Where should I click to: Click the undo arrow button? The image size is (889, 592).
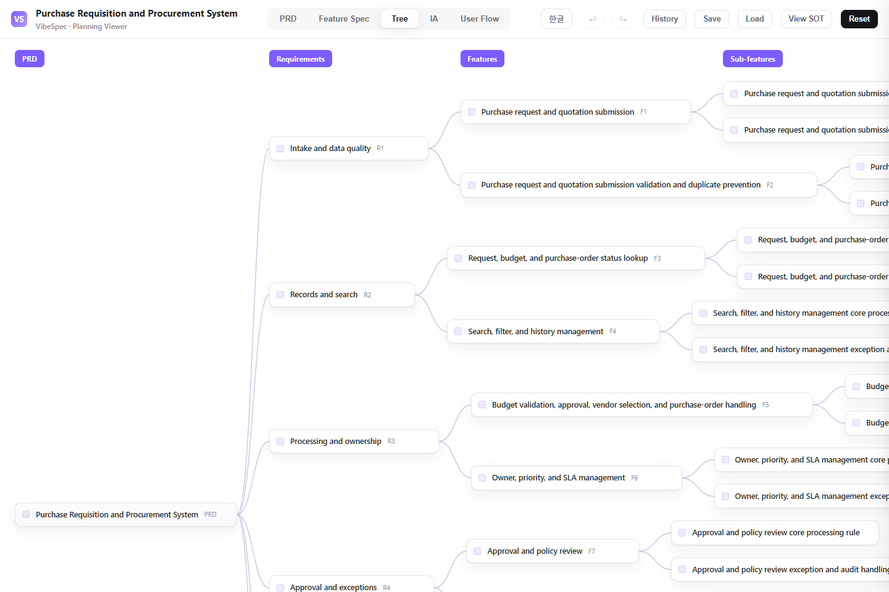tap(593, 19)
